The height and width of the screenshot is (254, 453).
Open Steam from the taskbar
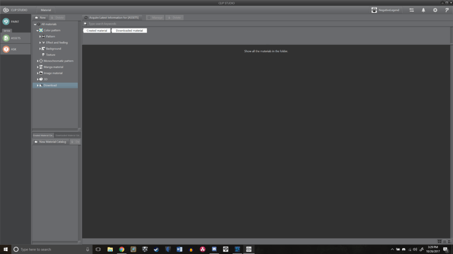click(156, 249)
